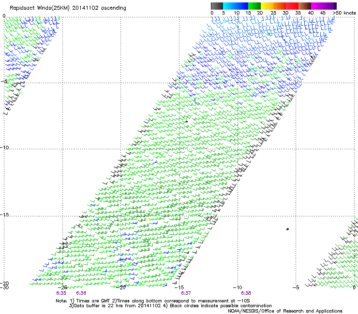Click the magenta 40-45 knots color segment
Viewport: 358px width, 314px height.
317,6
